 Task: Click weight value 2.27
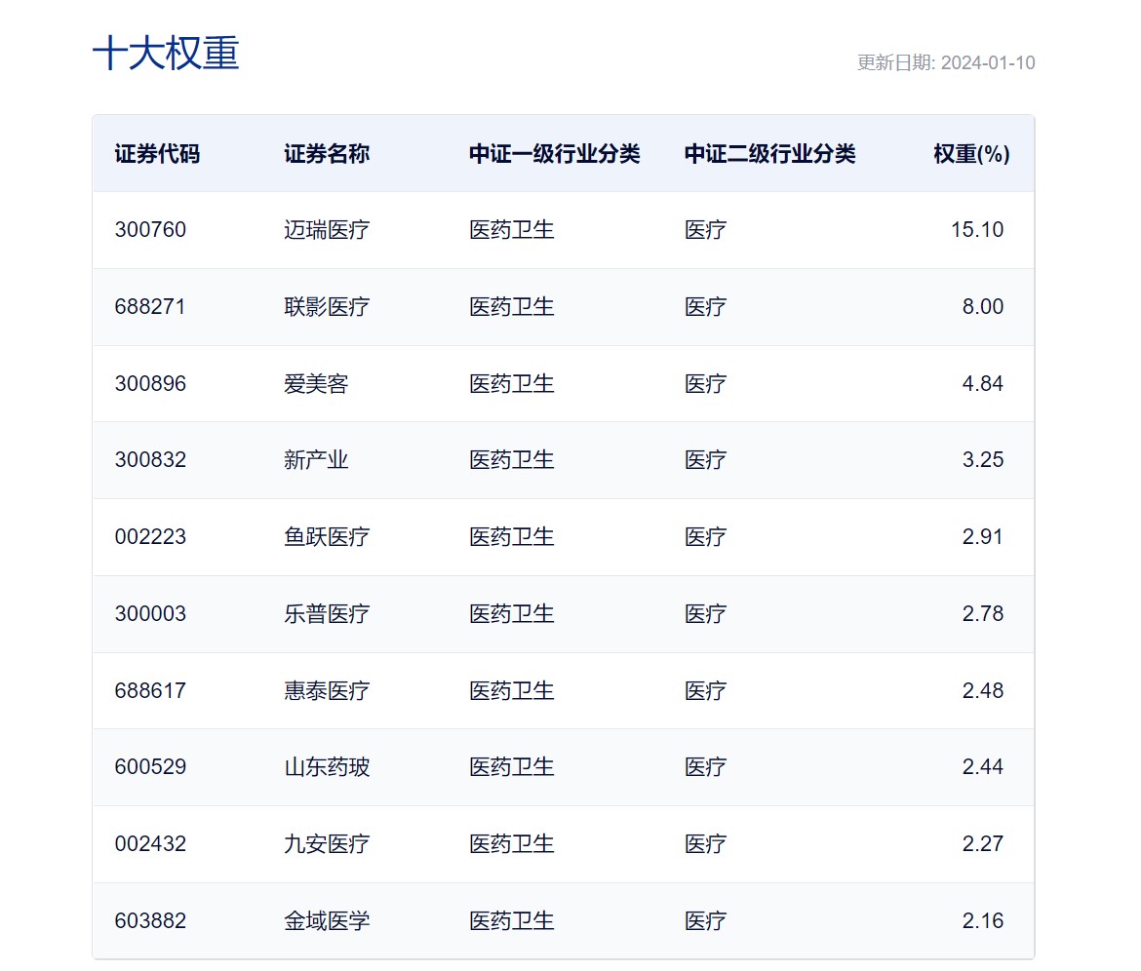(x=983, y=843)
